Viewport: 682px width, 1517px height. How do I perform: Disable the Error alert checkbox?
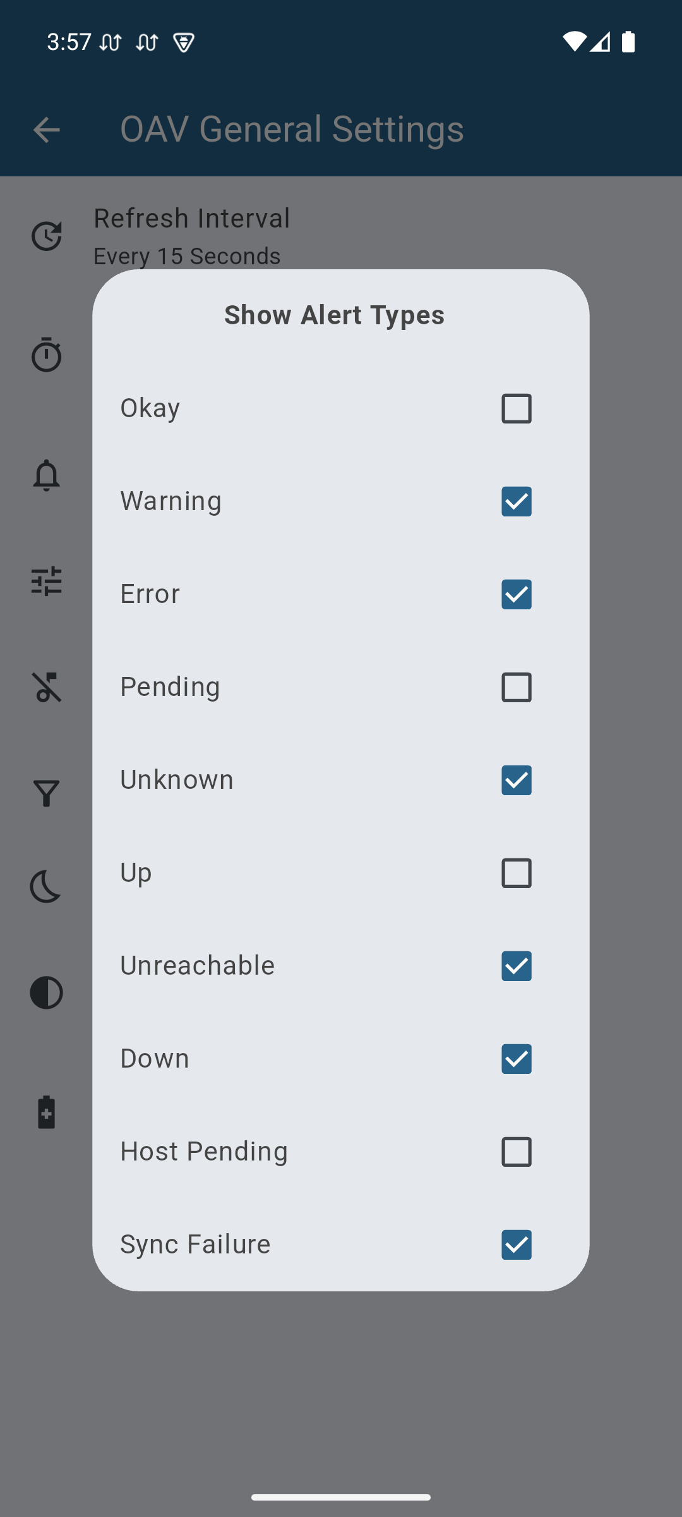pyautogui.click(x=516, y=594)
